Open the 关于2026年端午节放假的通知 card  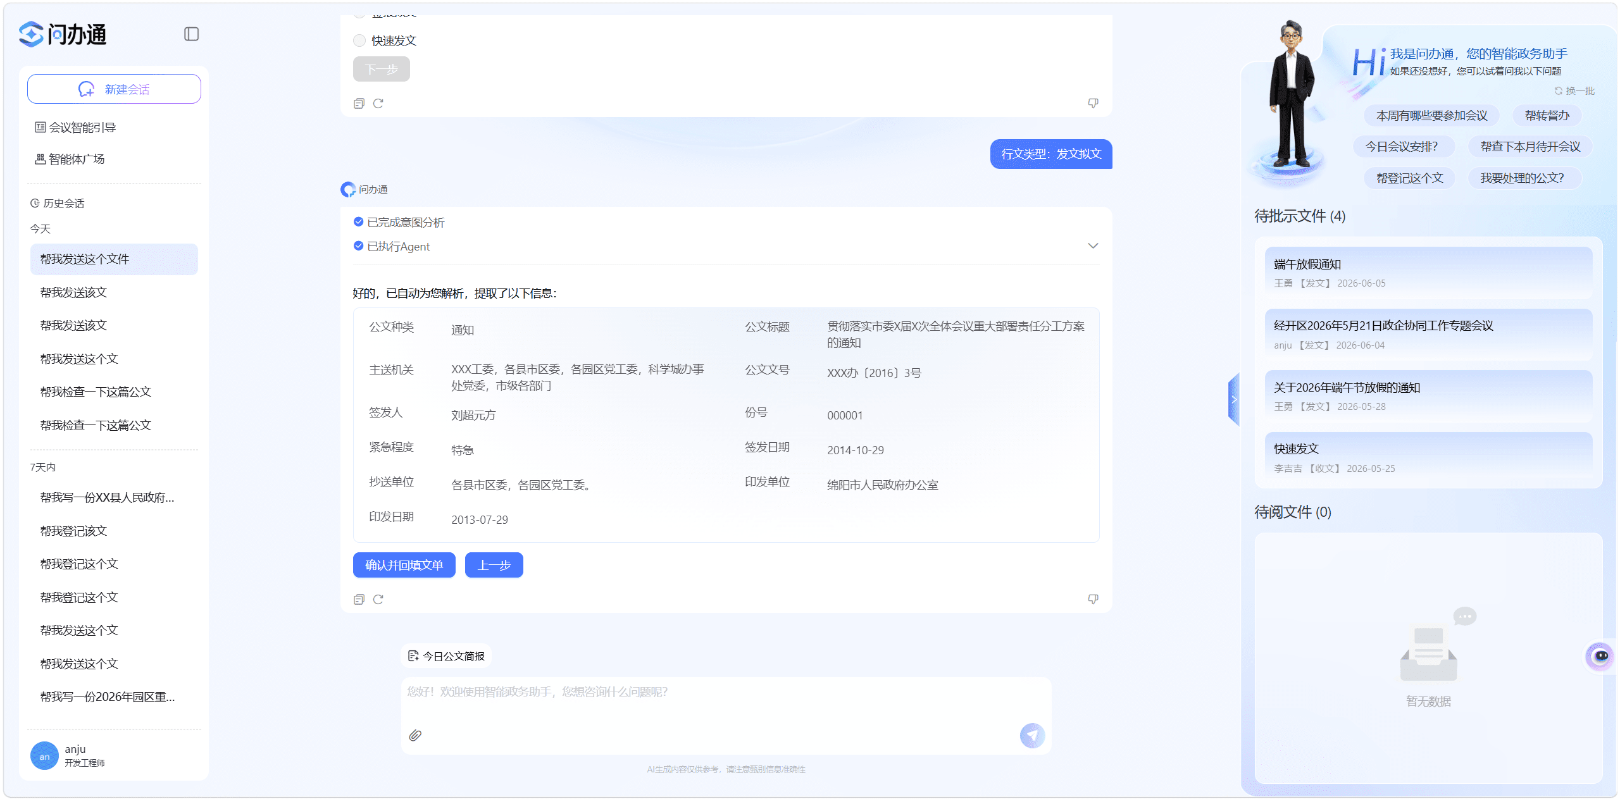click(1428, 396)
